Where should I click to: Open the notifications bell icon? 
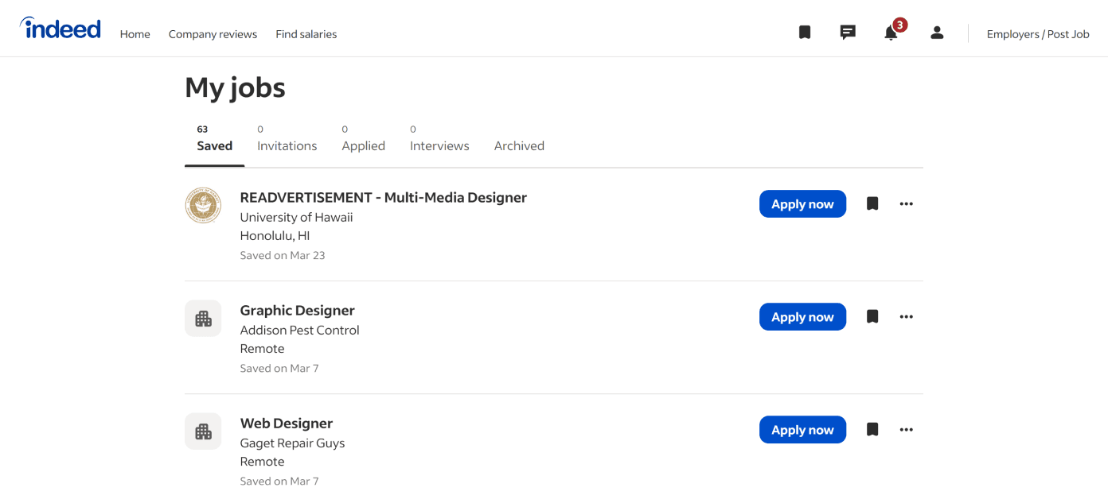pyautogui.click(x=891, y=33)
